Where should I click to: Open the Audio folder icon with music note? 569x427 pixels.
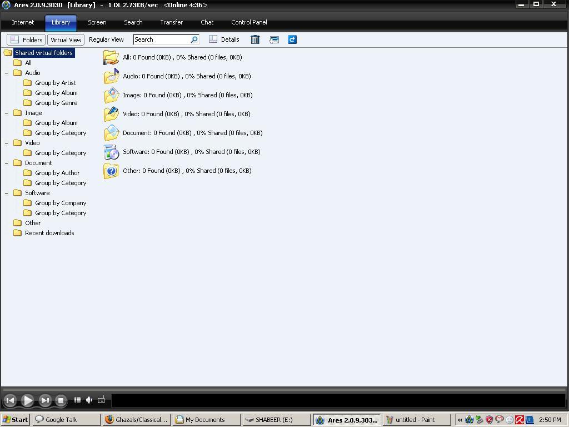111,76
